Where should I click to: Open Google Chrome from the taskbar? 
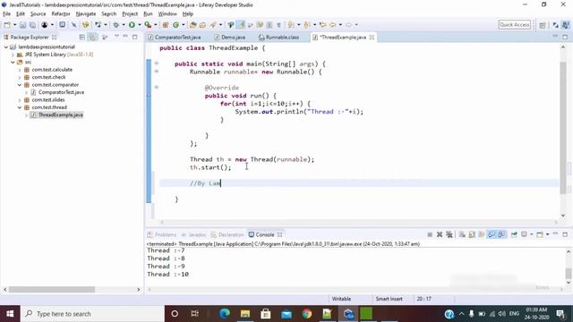[307, 314]
